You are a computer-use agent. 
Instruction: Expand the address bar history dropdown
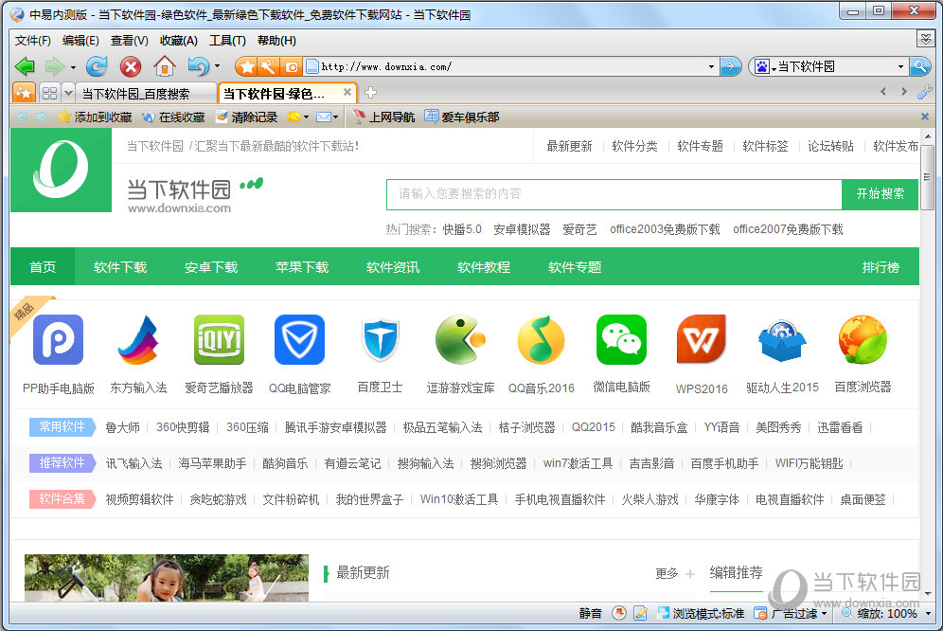[711, 67]
